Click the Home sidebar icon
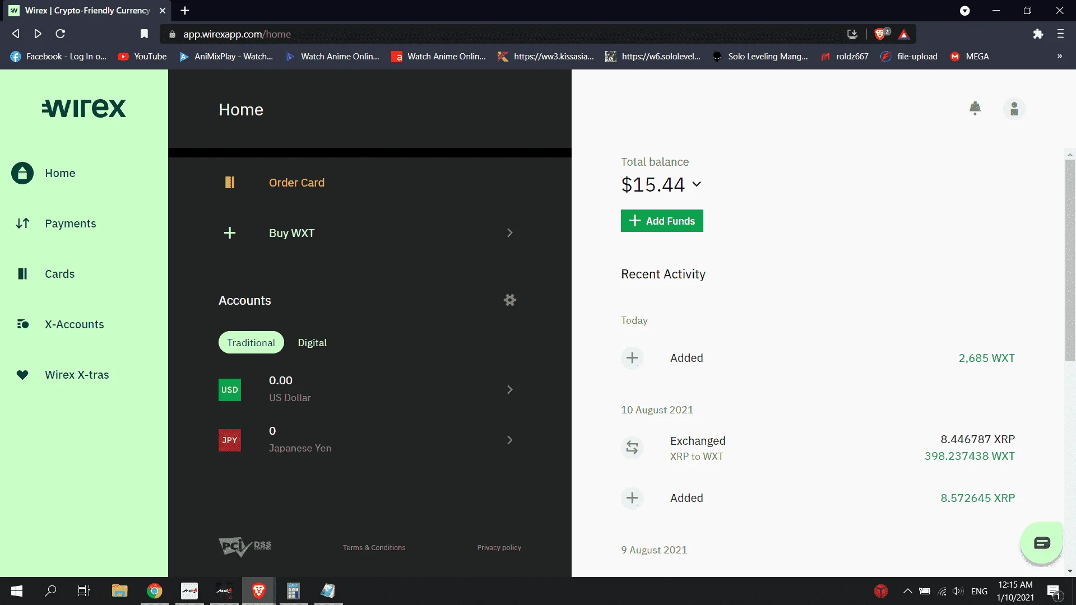This screenshot has height=605, width=1076. (x=22, y=173)
